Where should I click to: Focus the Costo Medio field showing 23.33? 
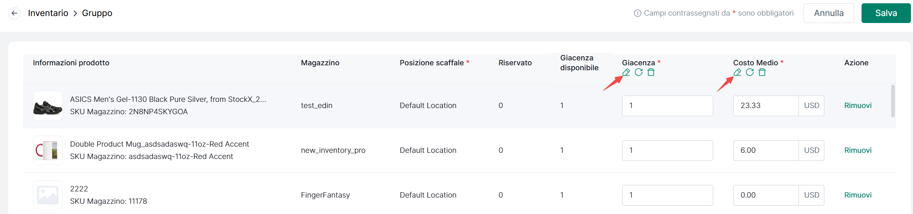click(766, 106)
